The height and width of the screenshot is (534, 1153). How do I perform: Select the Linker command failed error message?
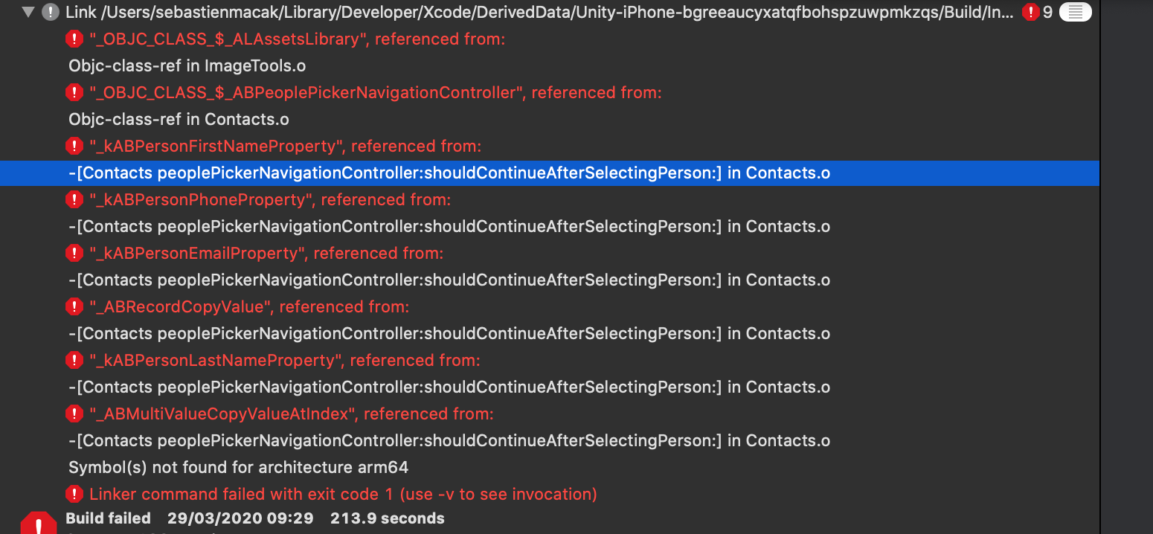(x=343, y=494)
